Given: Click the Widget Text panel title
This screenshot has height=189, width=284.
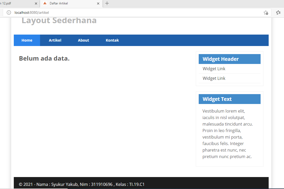Looking at the screenshot, I should click(x=217, y=99).
